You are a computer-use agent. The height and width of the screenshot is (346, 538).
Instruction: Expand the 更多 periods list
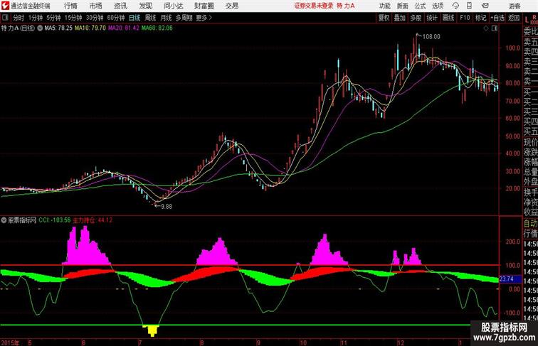click(204, 18)
